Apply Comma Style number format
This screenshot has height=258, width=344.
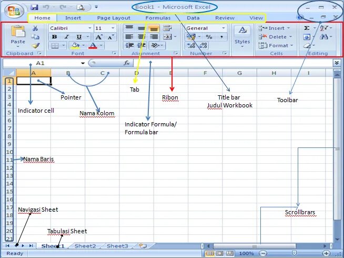(x=221, y=37)
